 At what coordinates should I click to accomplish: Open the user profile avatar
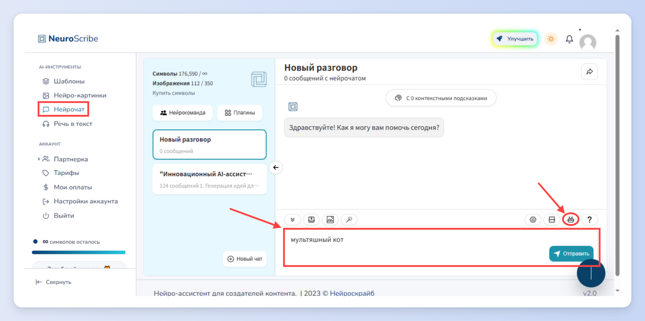[x=588, y=43]
